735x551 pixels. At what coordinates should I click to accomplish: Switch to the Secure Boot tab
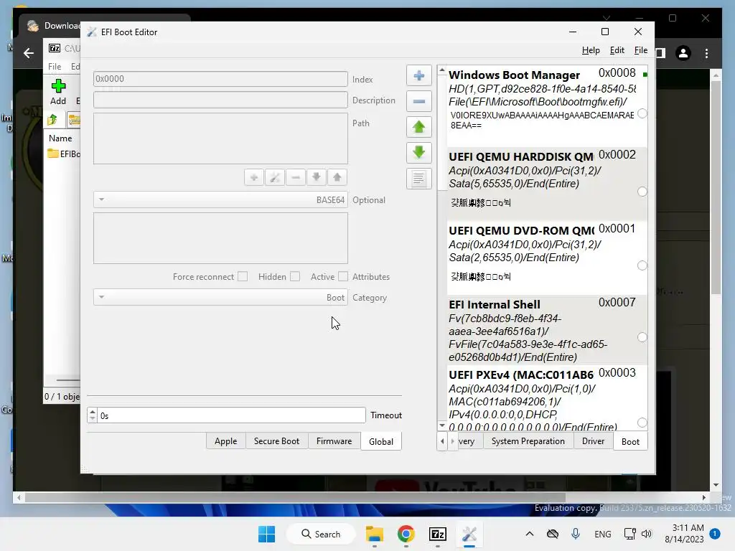point(276,441)
